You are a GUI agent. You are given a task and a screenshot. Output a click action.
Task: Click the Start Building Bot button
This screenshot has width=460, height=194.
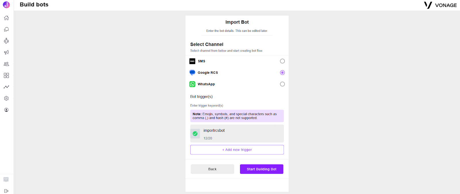[x=262, y=169]
